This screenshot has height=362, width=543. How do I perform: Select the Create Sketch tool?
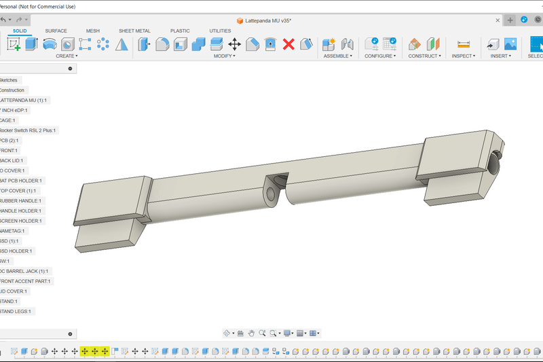[x=14, y=44]
